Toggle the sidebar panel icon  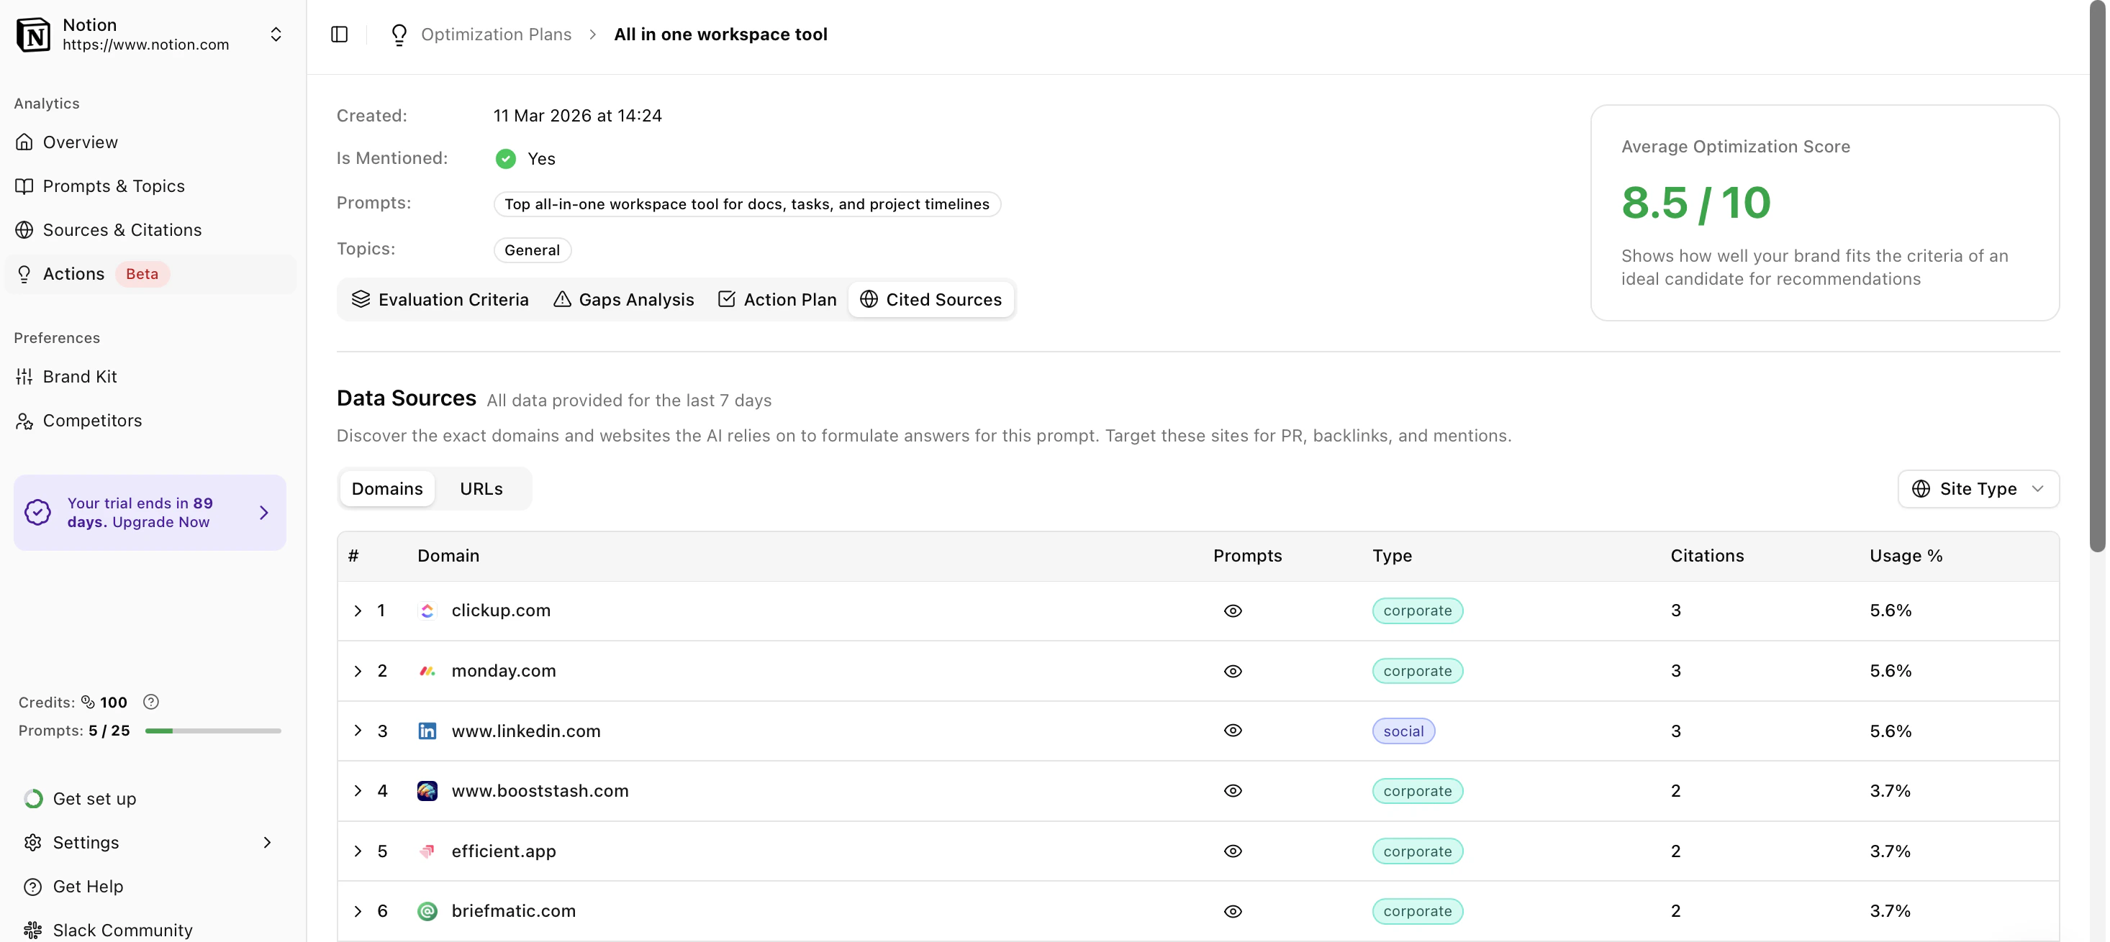click(339, 35)
